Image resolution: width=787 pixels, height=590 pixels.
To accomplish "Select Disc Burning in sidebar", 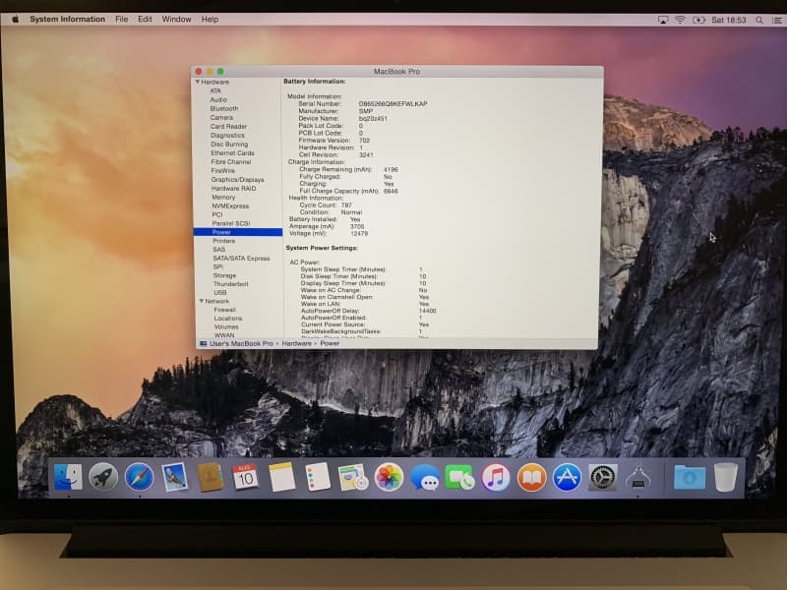I will pos(229,144).
